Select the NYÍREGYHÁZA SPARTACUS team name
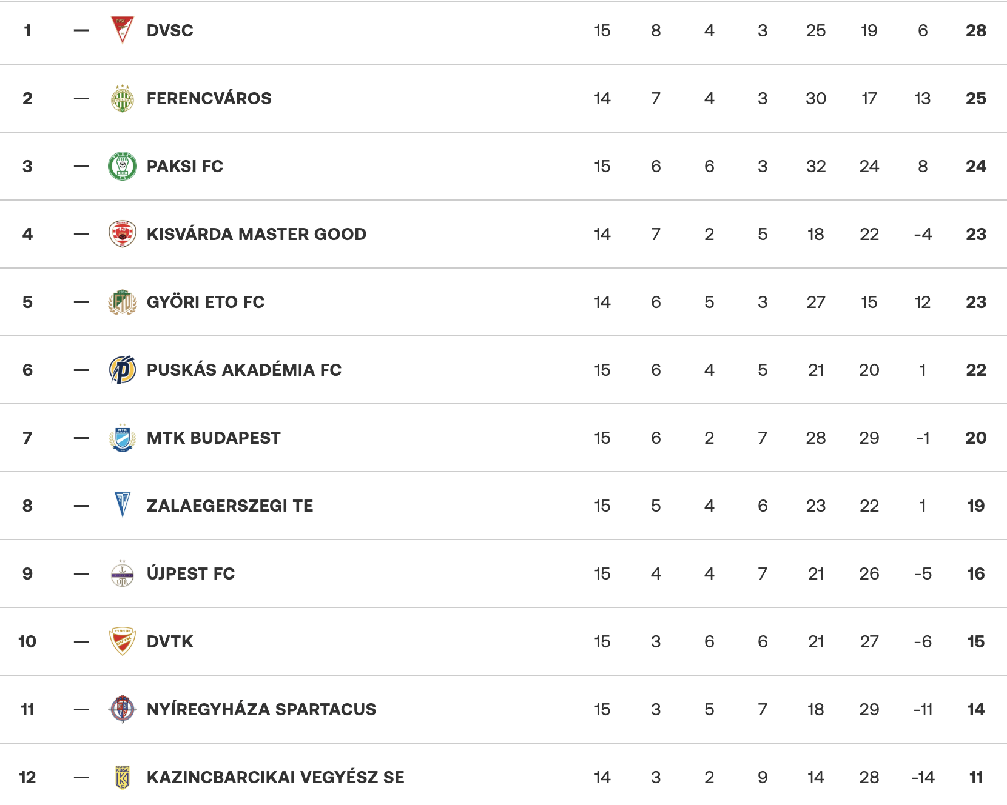Image resolution: width=1007 pixels, height=805 pixels. (x=261, y=709)
